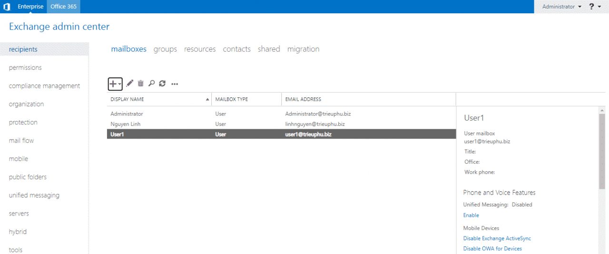Switch to the groups tab
The image size is (609, 254).
click(165, 49)
